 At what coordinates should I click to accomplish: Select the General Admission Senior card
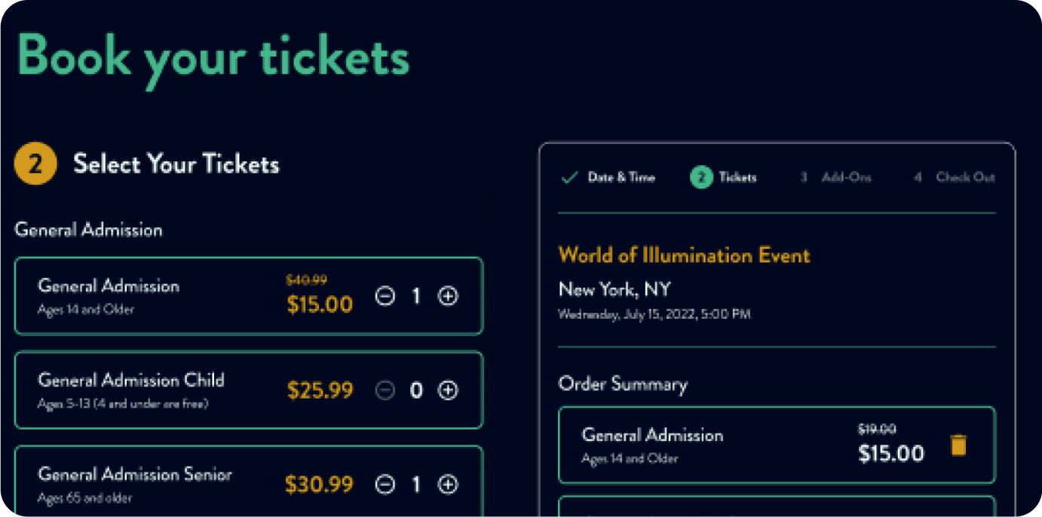coord(249,481)
